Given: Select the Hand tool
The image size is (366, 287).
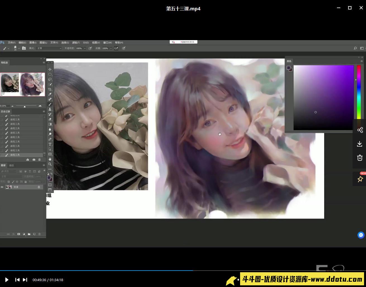Looking at the screenshot, I should [x=50, y=159].
